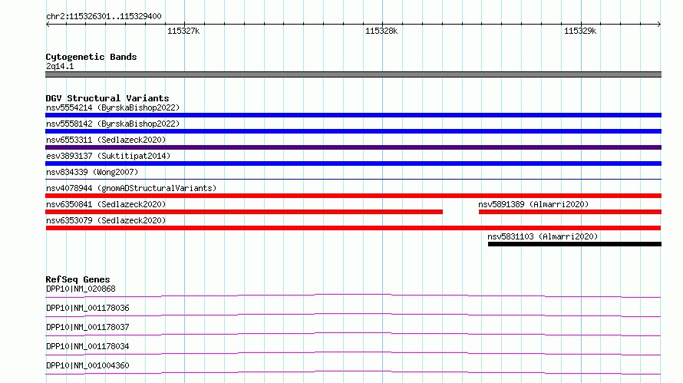Click the black bar under nsv5831103
Image resolution: width=683 pixels, height=383 pixels.
[x=575, y=244]
